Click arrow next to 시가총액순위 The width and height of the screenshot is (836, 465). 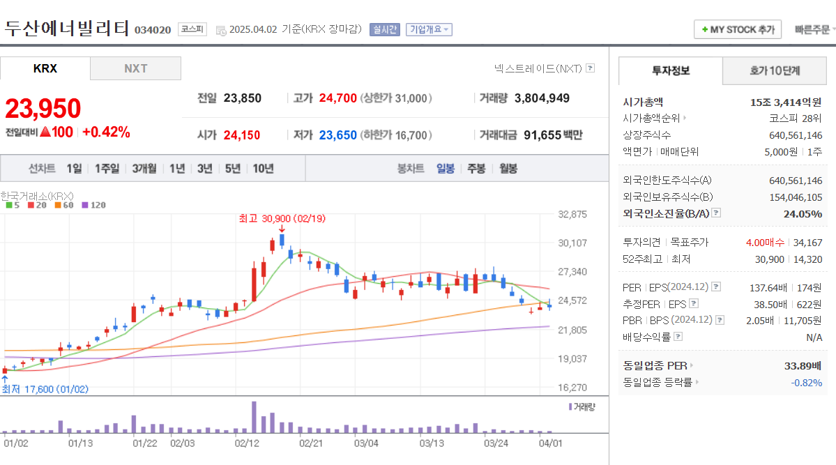[685, 118]
